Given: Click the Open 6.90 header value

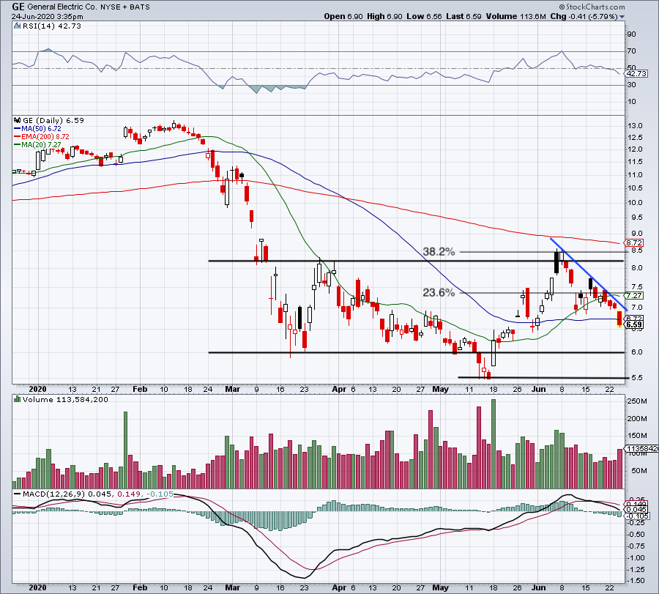Looking at the screenshot, I should coord(343,16).
